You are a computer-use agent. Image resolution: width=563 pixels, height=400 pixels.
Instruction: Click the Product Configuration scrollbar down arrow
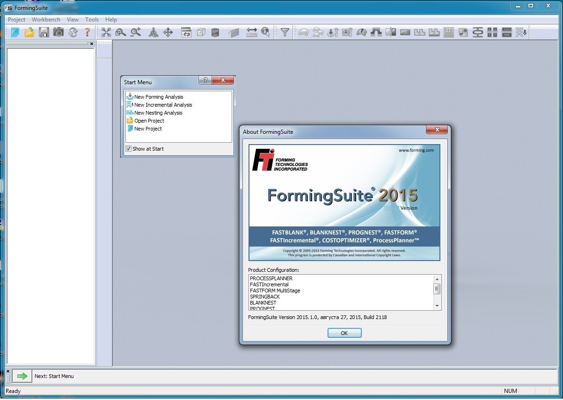437,306
